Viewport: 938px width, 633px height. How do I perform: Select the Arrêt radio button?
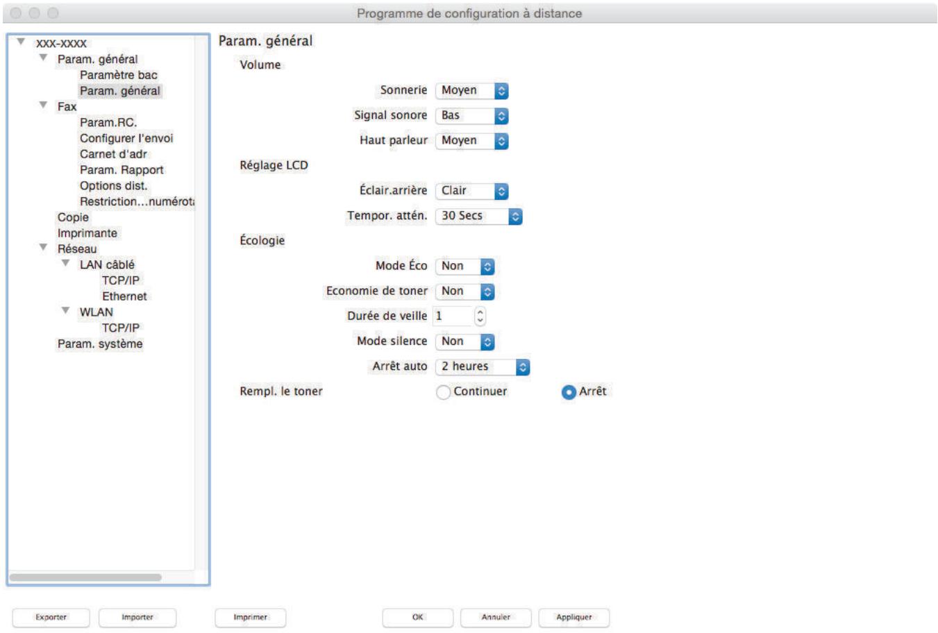pos(569,392)
